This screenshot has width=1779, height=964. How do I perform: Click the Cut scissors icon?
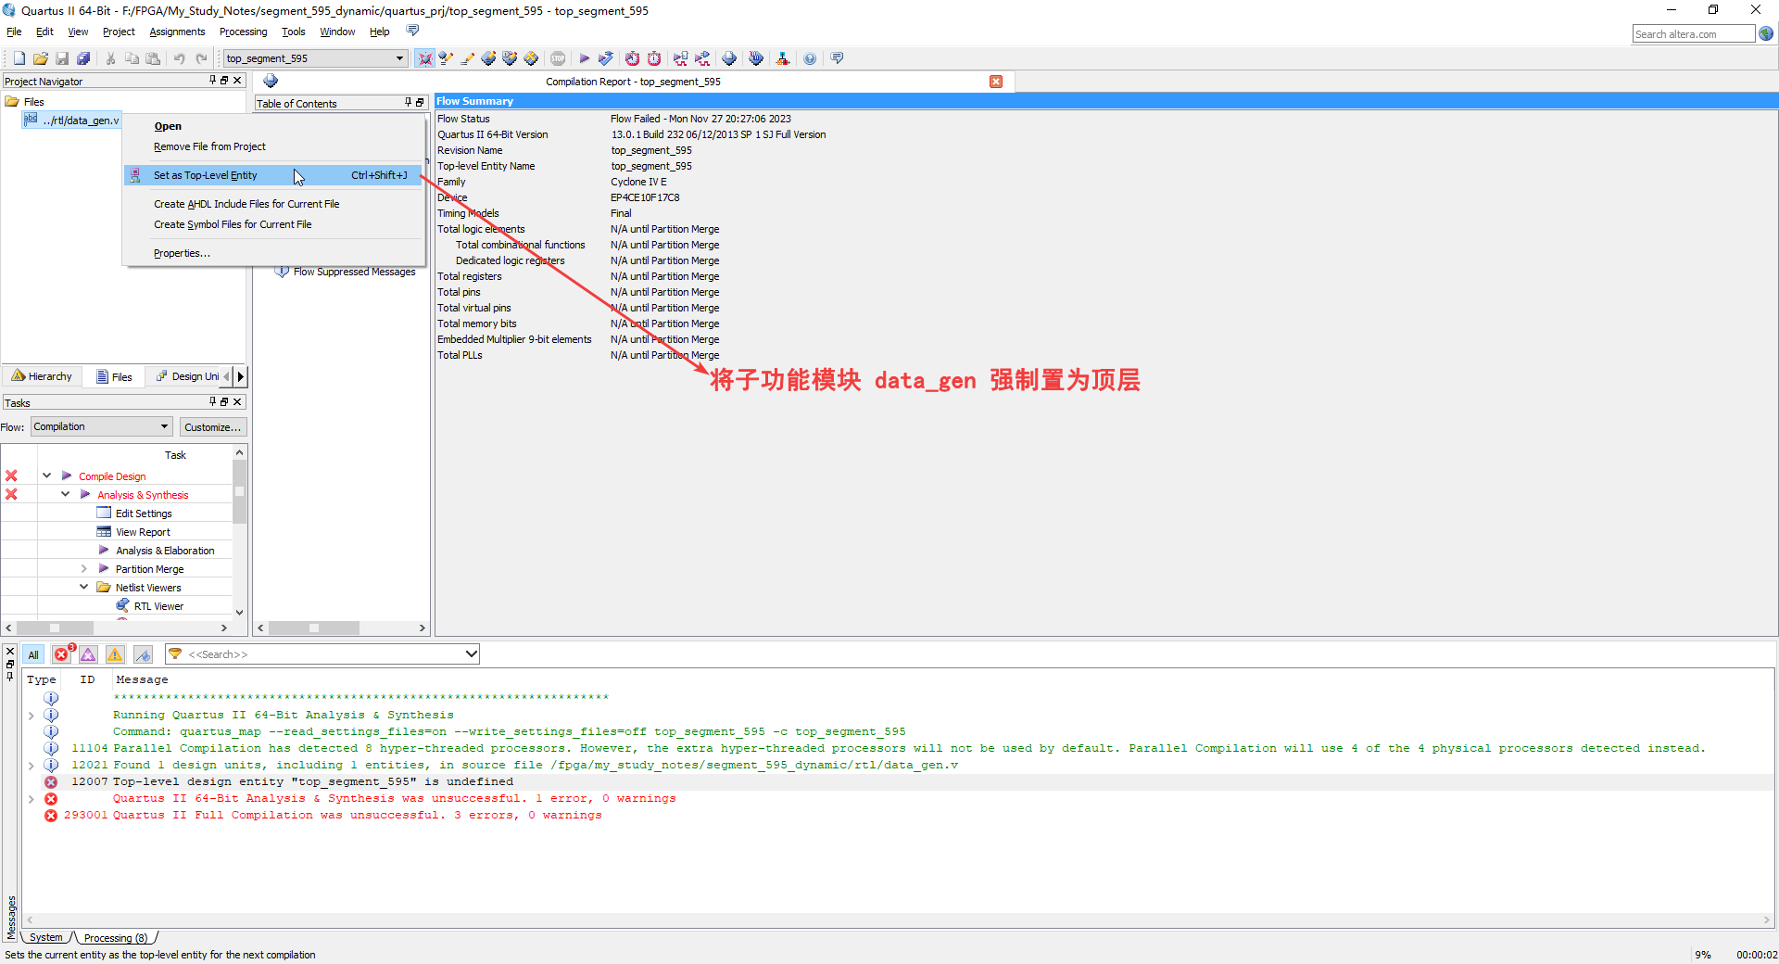pos(110,58)
